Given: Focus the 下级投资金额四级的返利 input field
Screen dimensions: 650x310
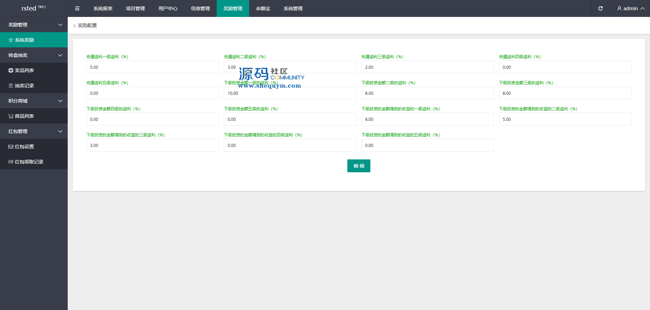Looking at the screenshot, I should pyautogui.click(x=152, y=119).
